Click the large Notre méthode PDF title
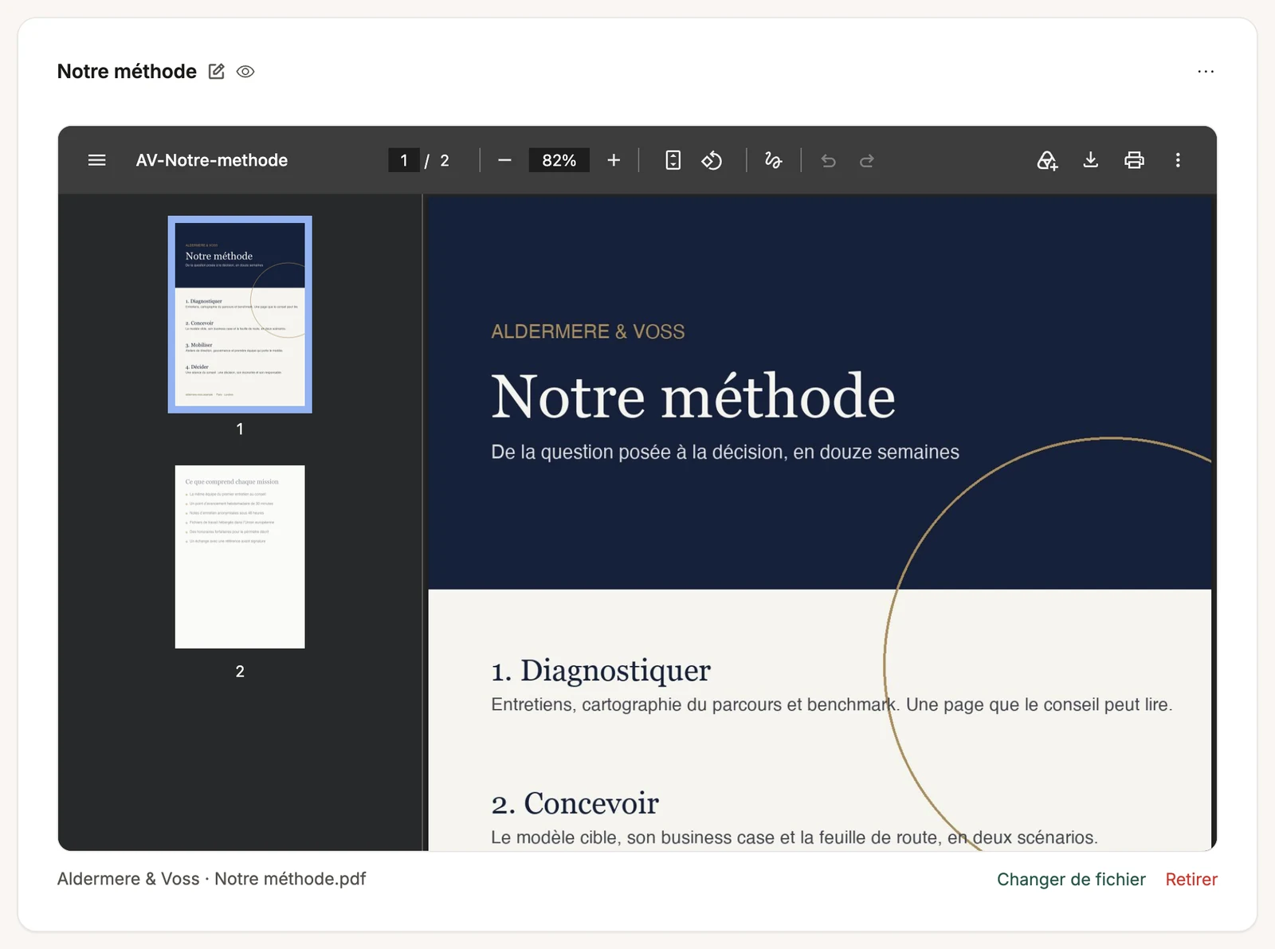 [x=693, y=396]
